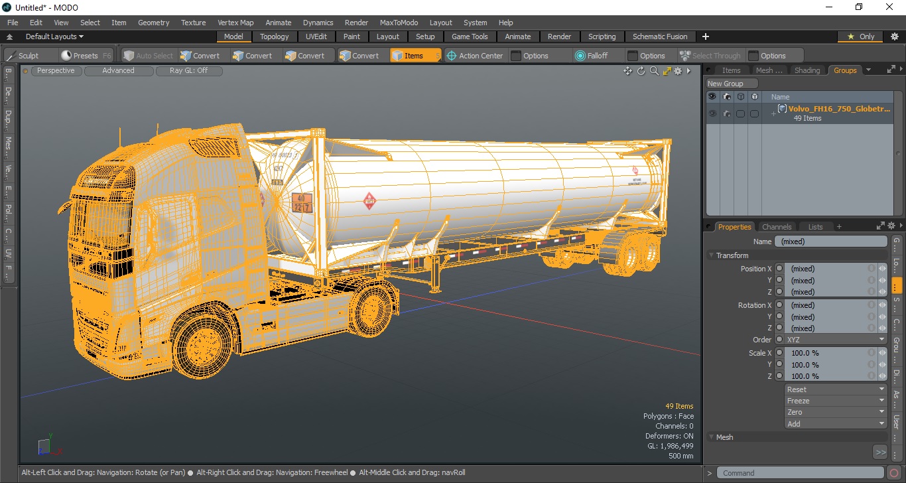Click the Position X keyframe channel icon
This screenshot has width=906, height=483.
tap(872, 269)
